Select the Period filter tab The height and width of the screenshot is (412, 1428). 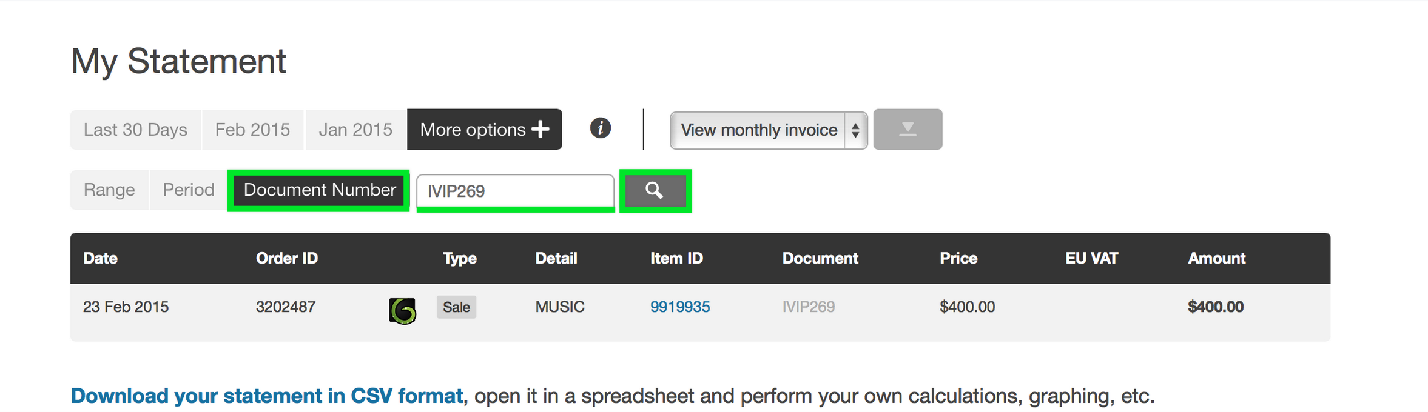[x=187, y=190]
